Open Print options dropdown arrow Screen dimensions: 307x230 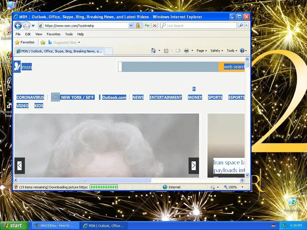coord(192,51)
